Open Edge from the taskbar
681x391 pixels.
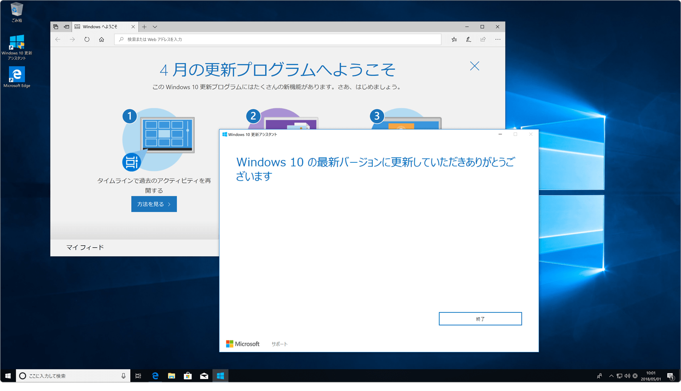point(155,376)
